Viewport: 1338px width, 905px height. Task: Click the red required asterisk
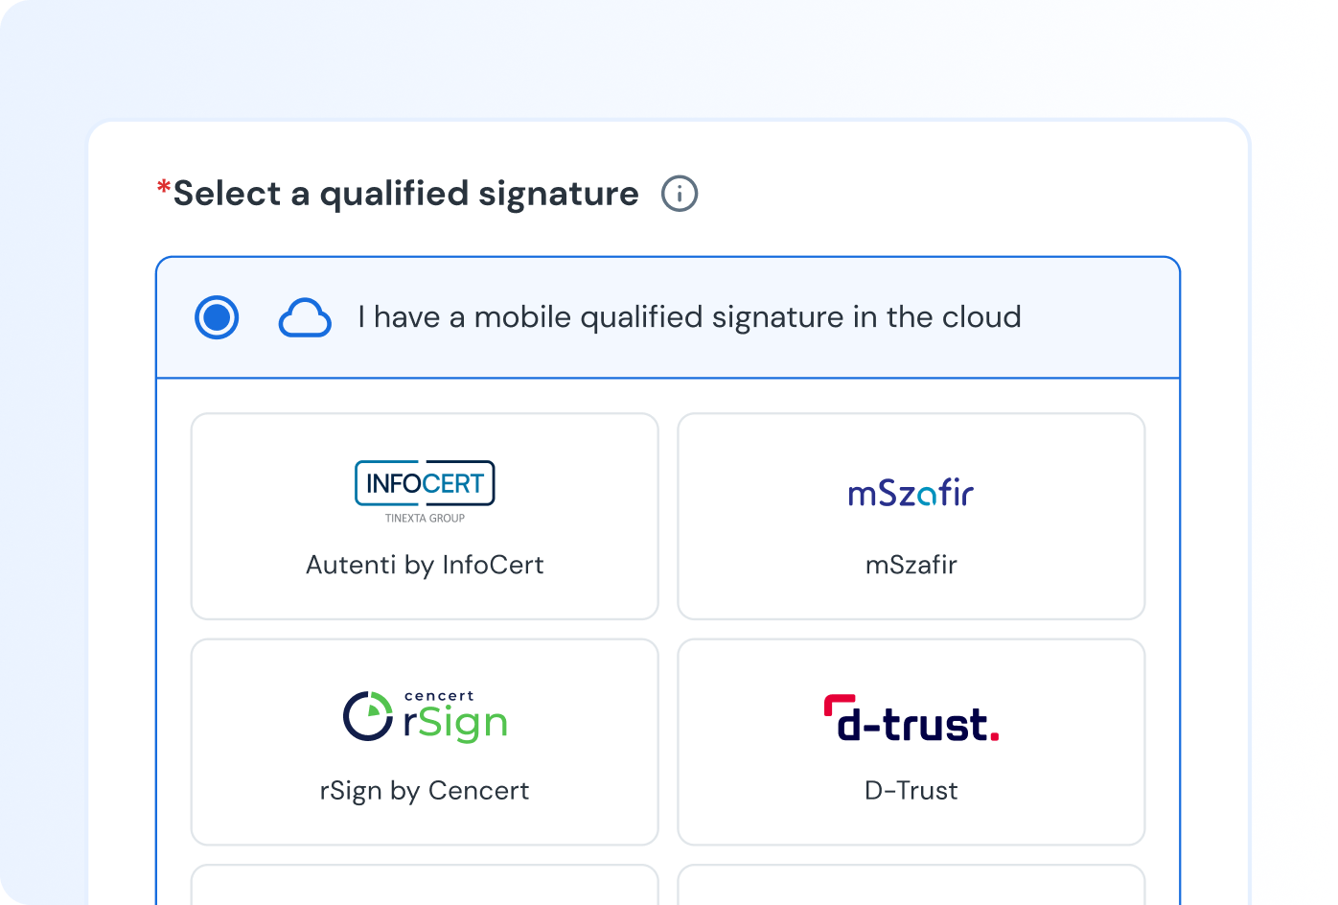(x=164, y=189)
